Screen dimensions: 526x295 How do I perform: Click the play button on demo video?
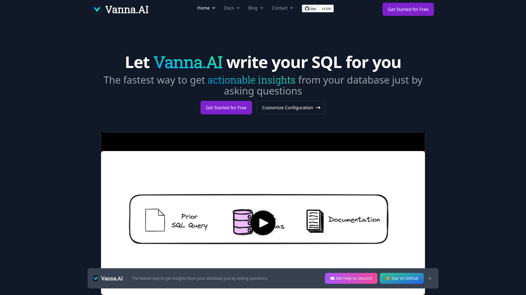(263, 223)
